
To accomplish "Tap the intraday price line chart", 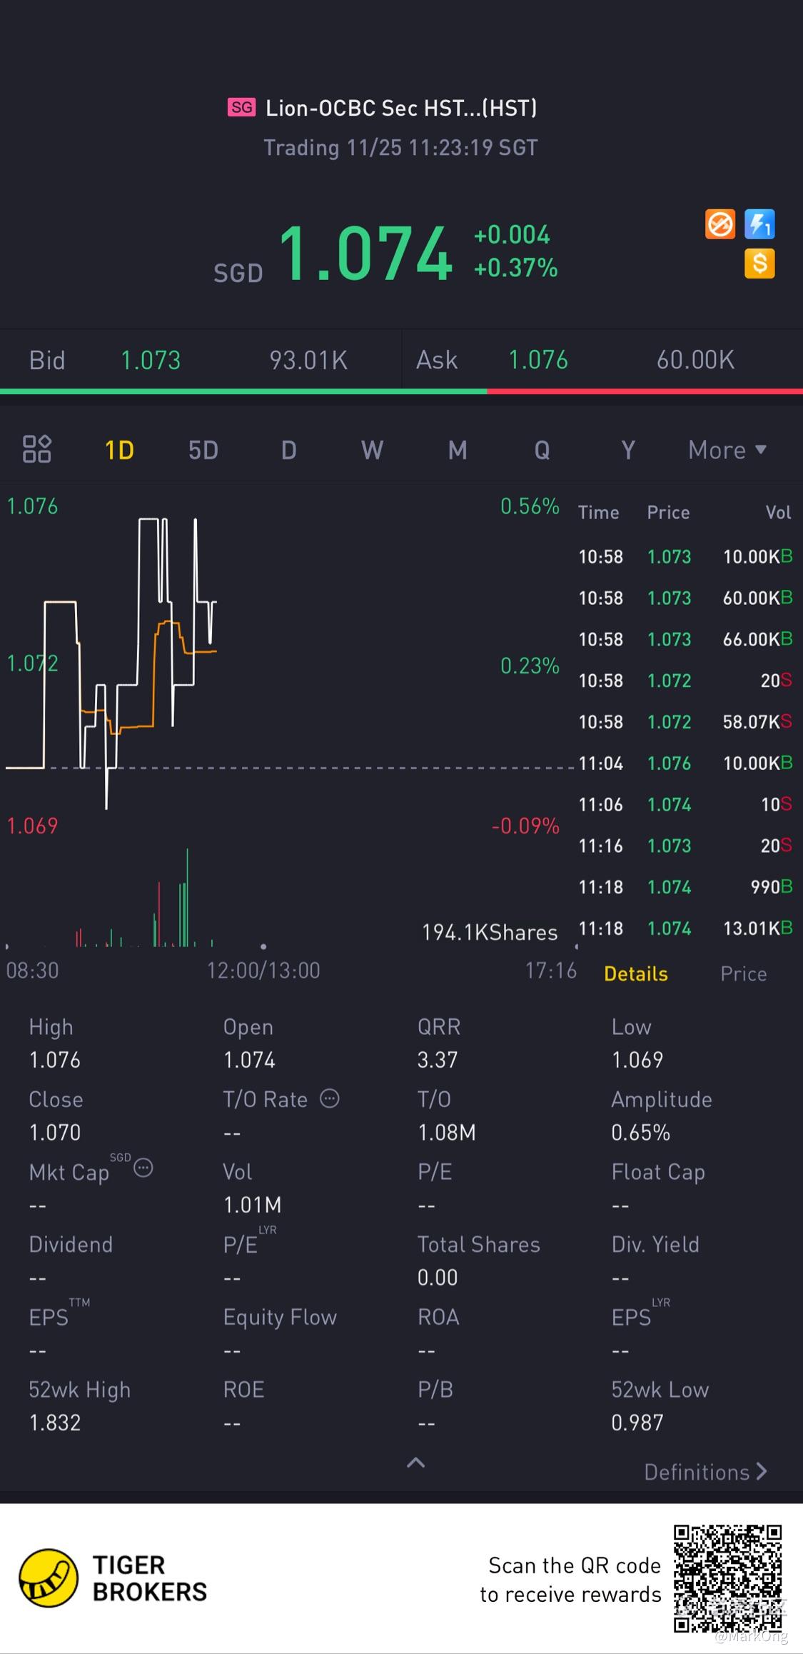I will 289,664.
